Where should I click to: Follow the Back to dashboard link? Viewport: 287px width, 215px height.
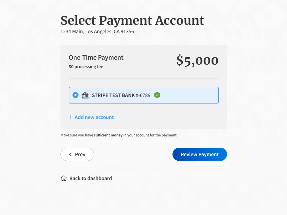[90, 178]
